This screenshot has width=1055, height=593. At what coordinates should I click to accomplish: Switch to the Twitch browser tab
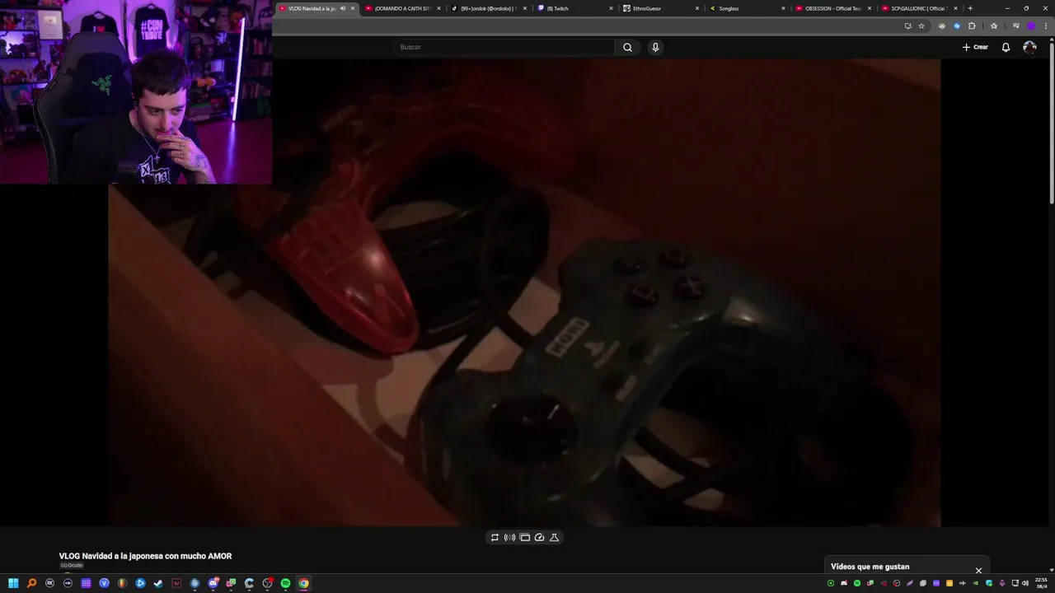(x=574, y=8)
